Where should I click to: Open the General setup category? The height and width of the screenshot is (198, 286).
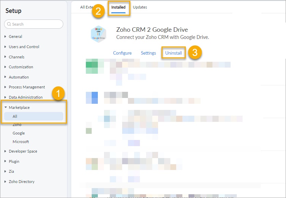click(x=15, y=37)
